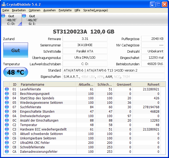Screen dimensions: 169x158
Task: Click the status orb for Start/Stop des Spindels
Action: tap(7, 98)
